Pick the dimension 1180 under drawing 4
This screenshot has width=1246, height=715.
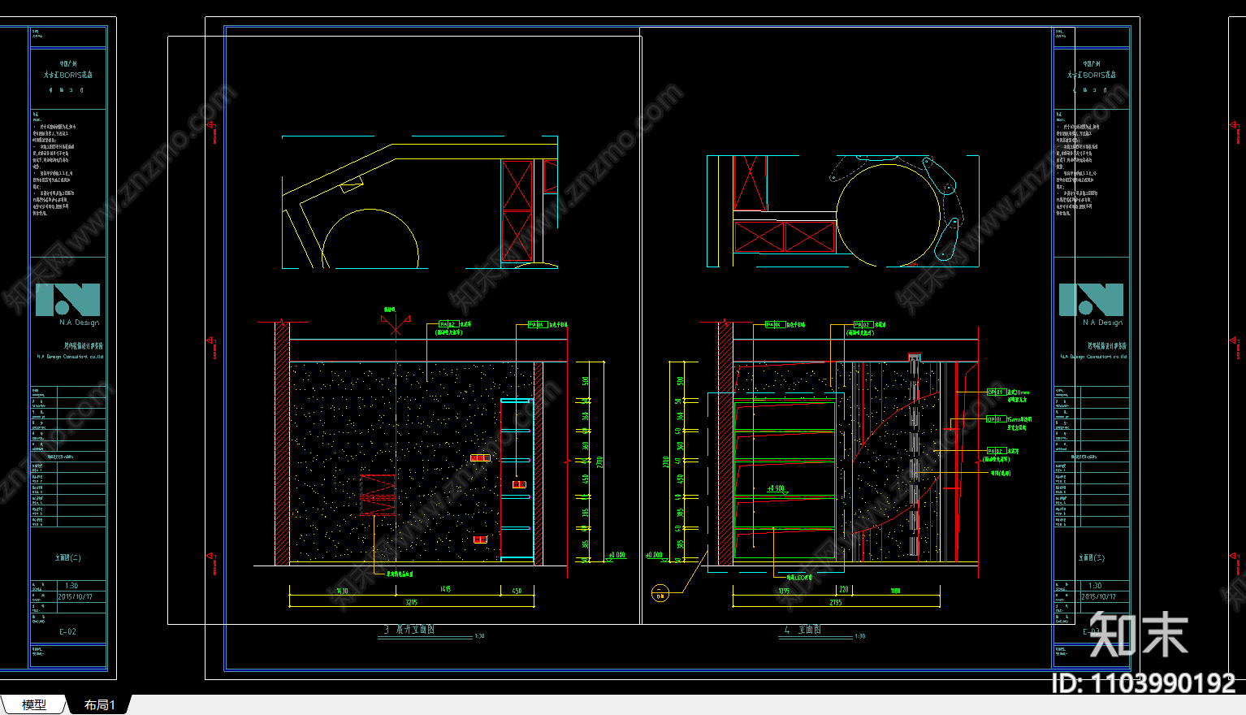(x=895, y=591)
